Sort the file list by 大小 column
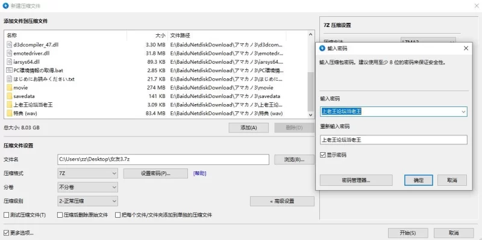Image resolution: width=482 pixels, height=240 pixels. click(x=148, y=35)
